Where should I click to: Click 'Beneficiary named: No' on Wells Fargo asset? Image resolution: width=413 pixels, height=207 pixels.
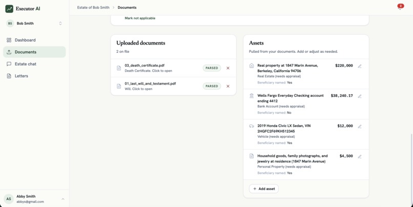274,113
